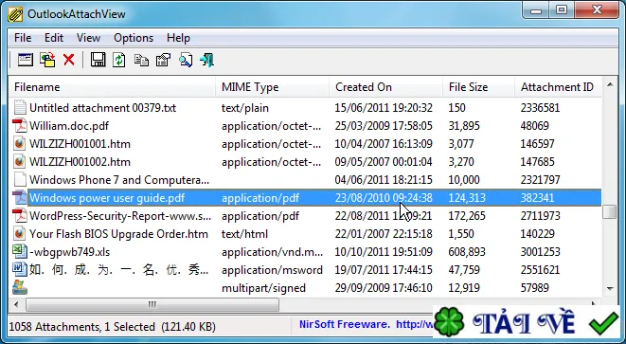The image size is (626, 344).
Task: Open Properties toolbar icon
Action: tap(163, 60)
